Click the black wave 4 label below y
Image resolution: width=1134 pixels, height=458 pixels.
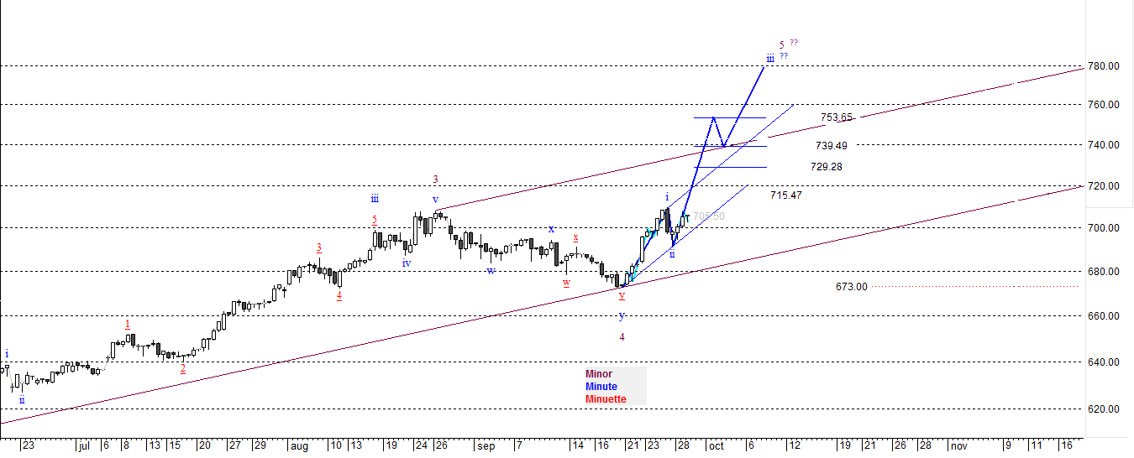[622, 337]
